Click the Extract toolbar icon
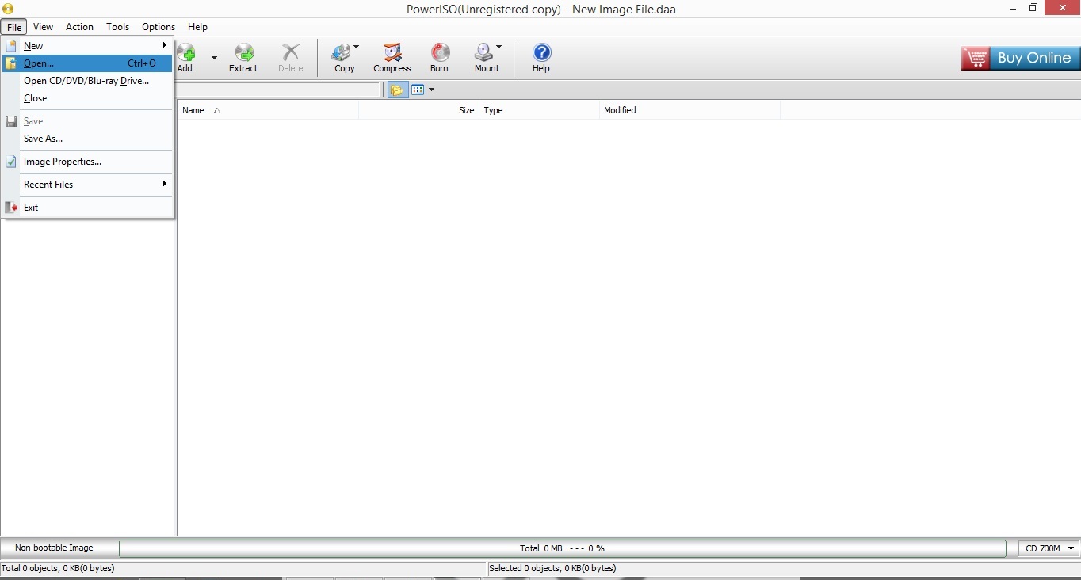The height and width of the screenshot is (580, 1081). 243,53
